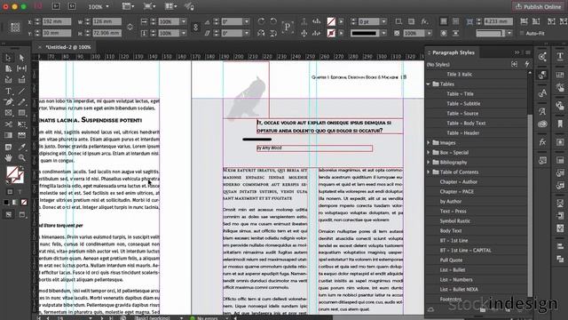
Task: Click Clear Overrides icon beside (No Styles)
Action: click(514, 64)
